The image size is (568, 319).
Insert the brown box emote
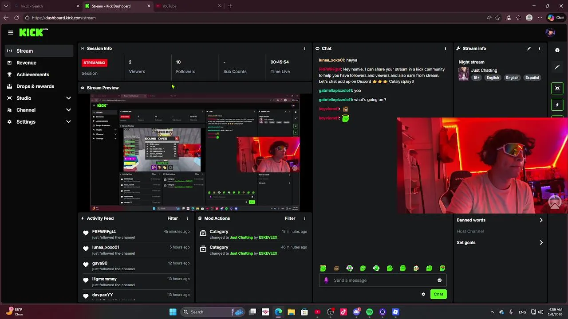pyautogui.click(x=336, y=268)
